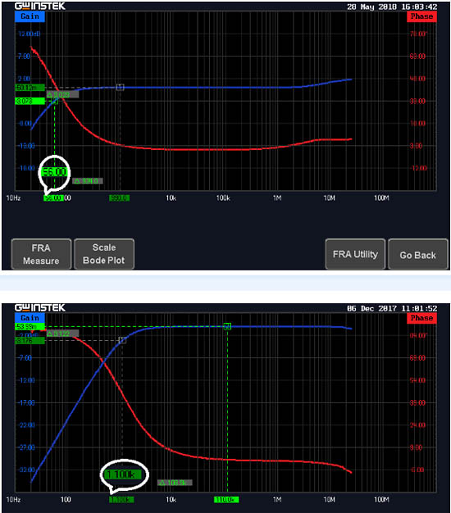Click the date and time in bottom plot

(x=392, y=308)
